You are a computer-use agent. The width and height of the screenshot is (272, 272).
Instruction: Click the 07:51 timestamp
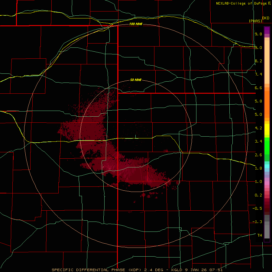[x=216, y=270]
